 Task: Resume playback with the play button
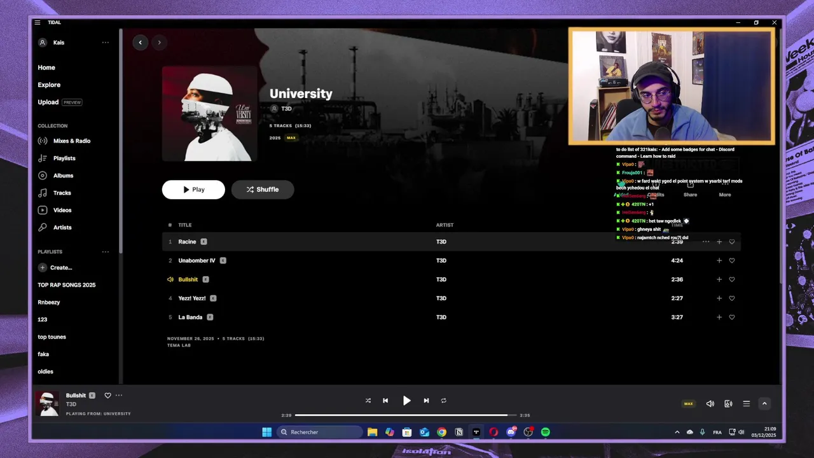pyautogui.click(x=406, y=401)
